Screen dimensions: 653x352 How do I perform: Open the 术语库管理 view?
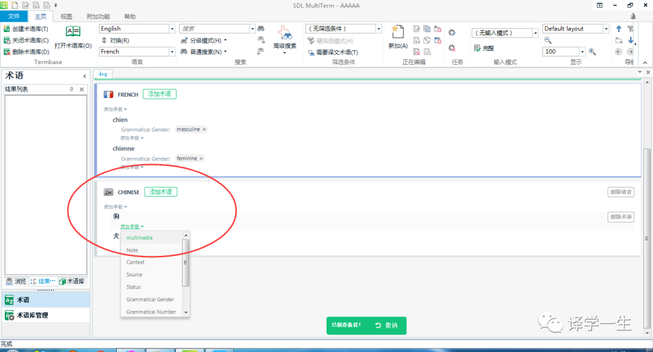pos(46,315)
